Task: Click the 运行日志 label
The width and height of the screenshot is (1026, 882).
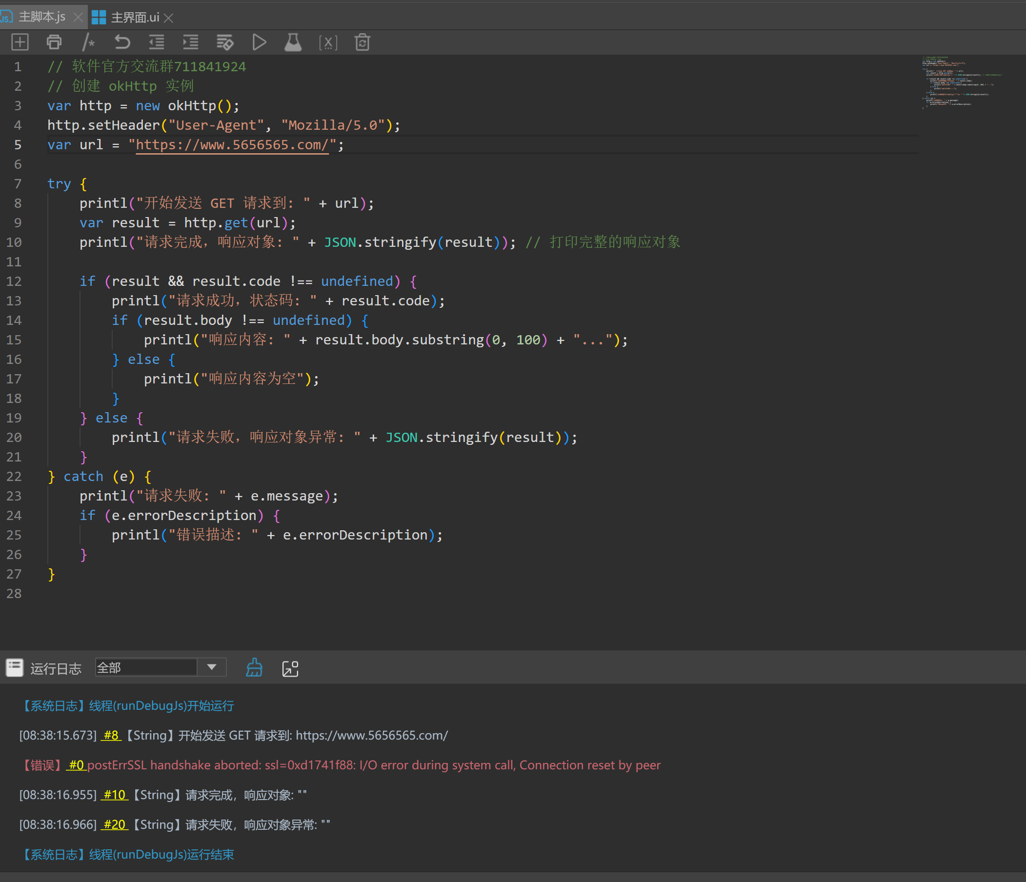Action: coord(56,668)
